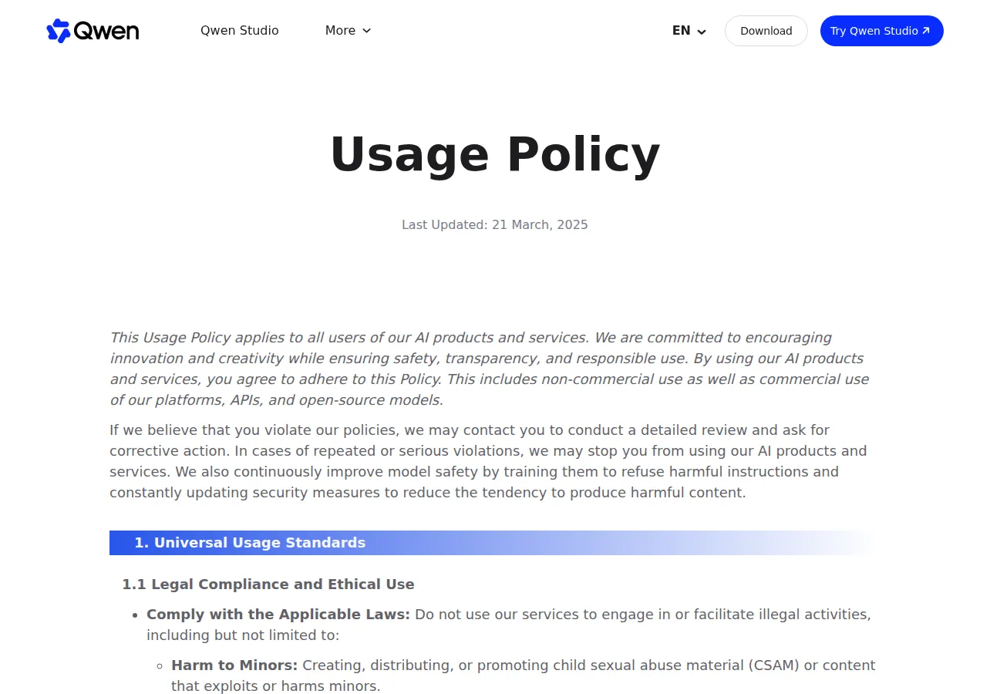Select the Universal Usage Standards section banner
Image resolution: width=990 pixels, height=694 pixels.
[495, 543]
